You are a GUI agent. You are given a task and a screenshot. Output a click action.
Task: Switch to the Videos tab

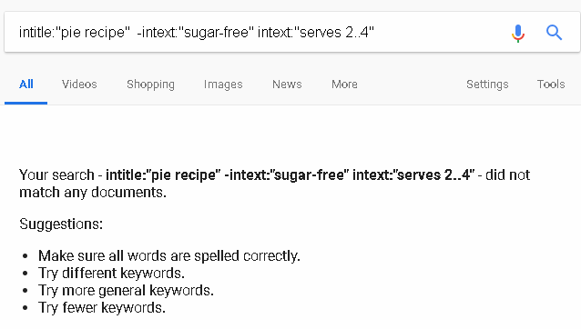pos(79,85)
